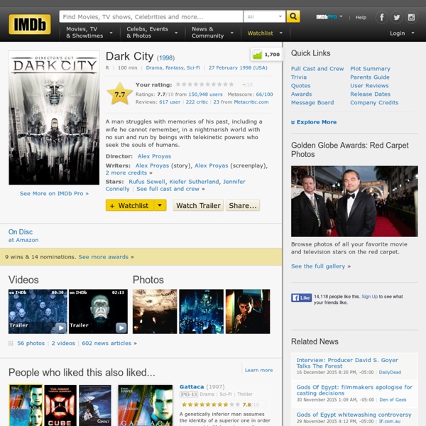Open the On Disc at Amazon link
426x426 pixels.
[x=23, y=236]
